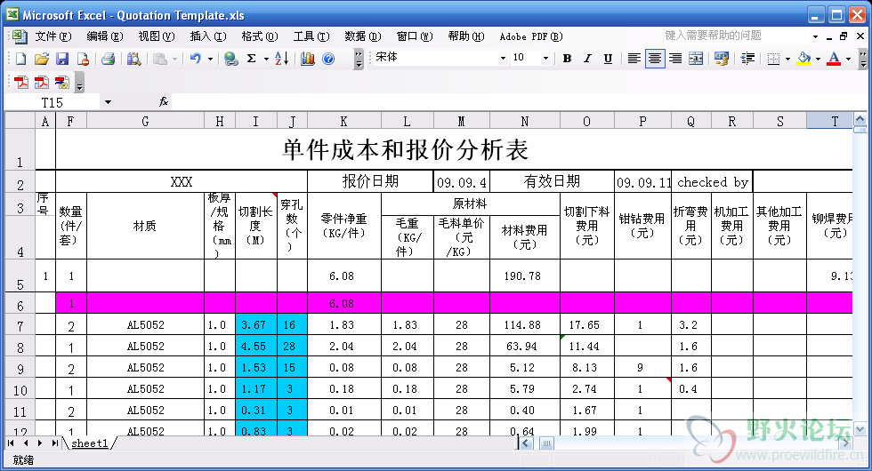872x471 pixels.
Task: Open the 视图(V) menu
Action: pyautogui.click(x=157, y=36)
